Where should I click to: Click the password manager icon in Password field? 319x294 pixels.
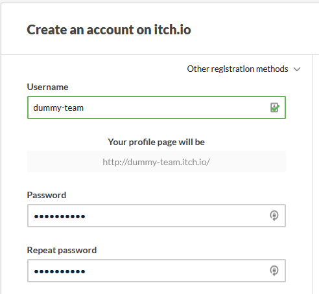pyautogui.click(x=274, y=216)
